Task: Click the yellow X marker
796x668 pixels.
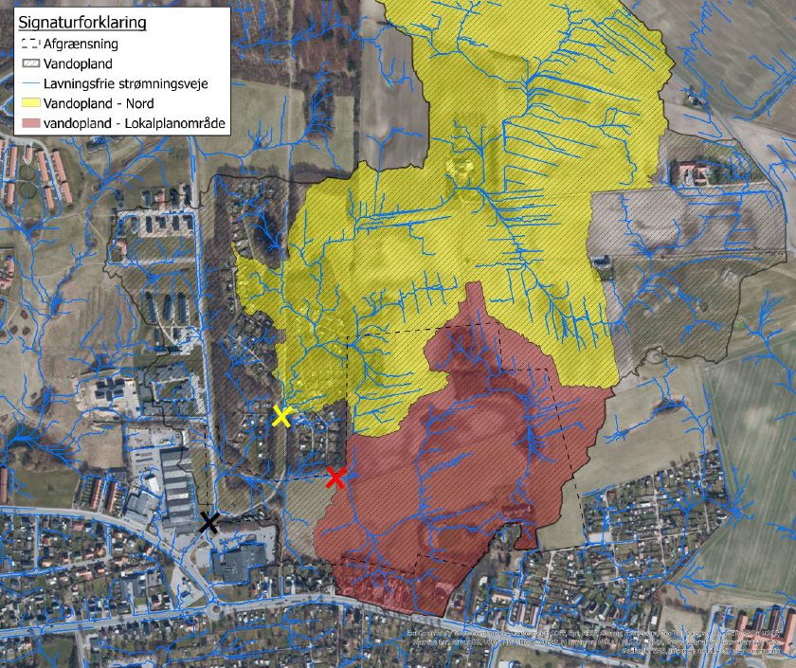Action: click(281, 415)
